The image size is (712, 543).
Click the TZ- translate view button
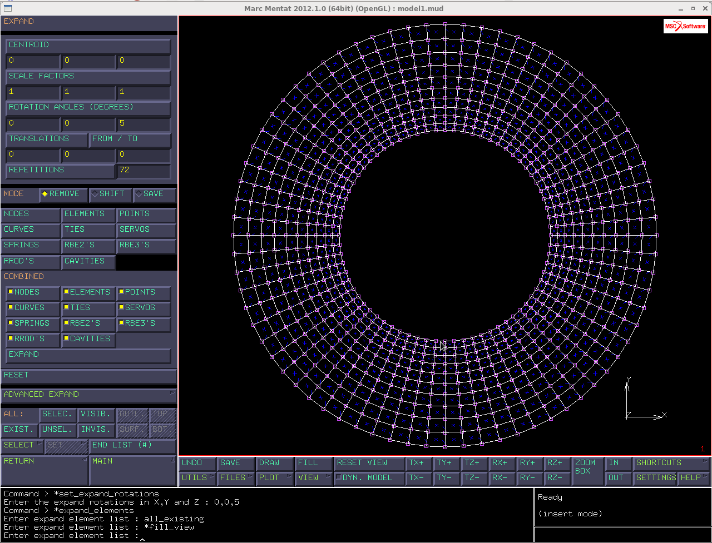[474, 478]
